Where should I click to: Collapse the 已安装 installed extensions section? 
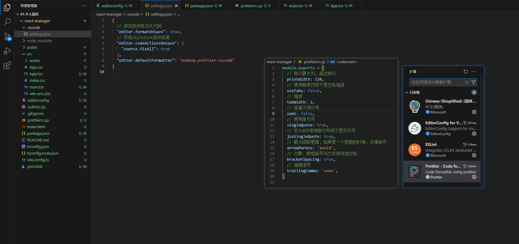tap(407, 92)
